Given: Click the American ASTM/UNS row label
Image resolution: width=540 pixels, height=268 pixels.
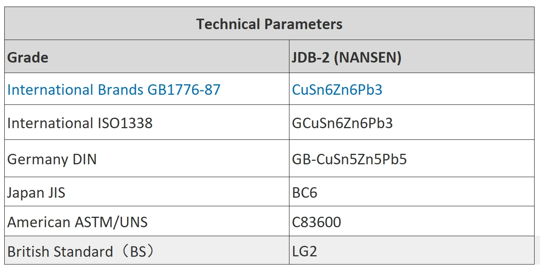Looking at the screenshot, I should pos(77,222).
